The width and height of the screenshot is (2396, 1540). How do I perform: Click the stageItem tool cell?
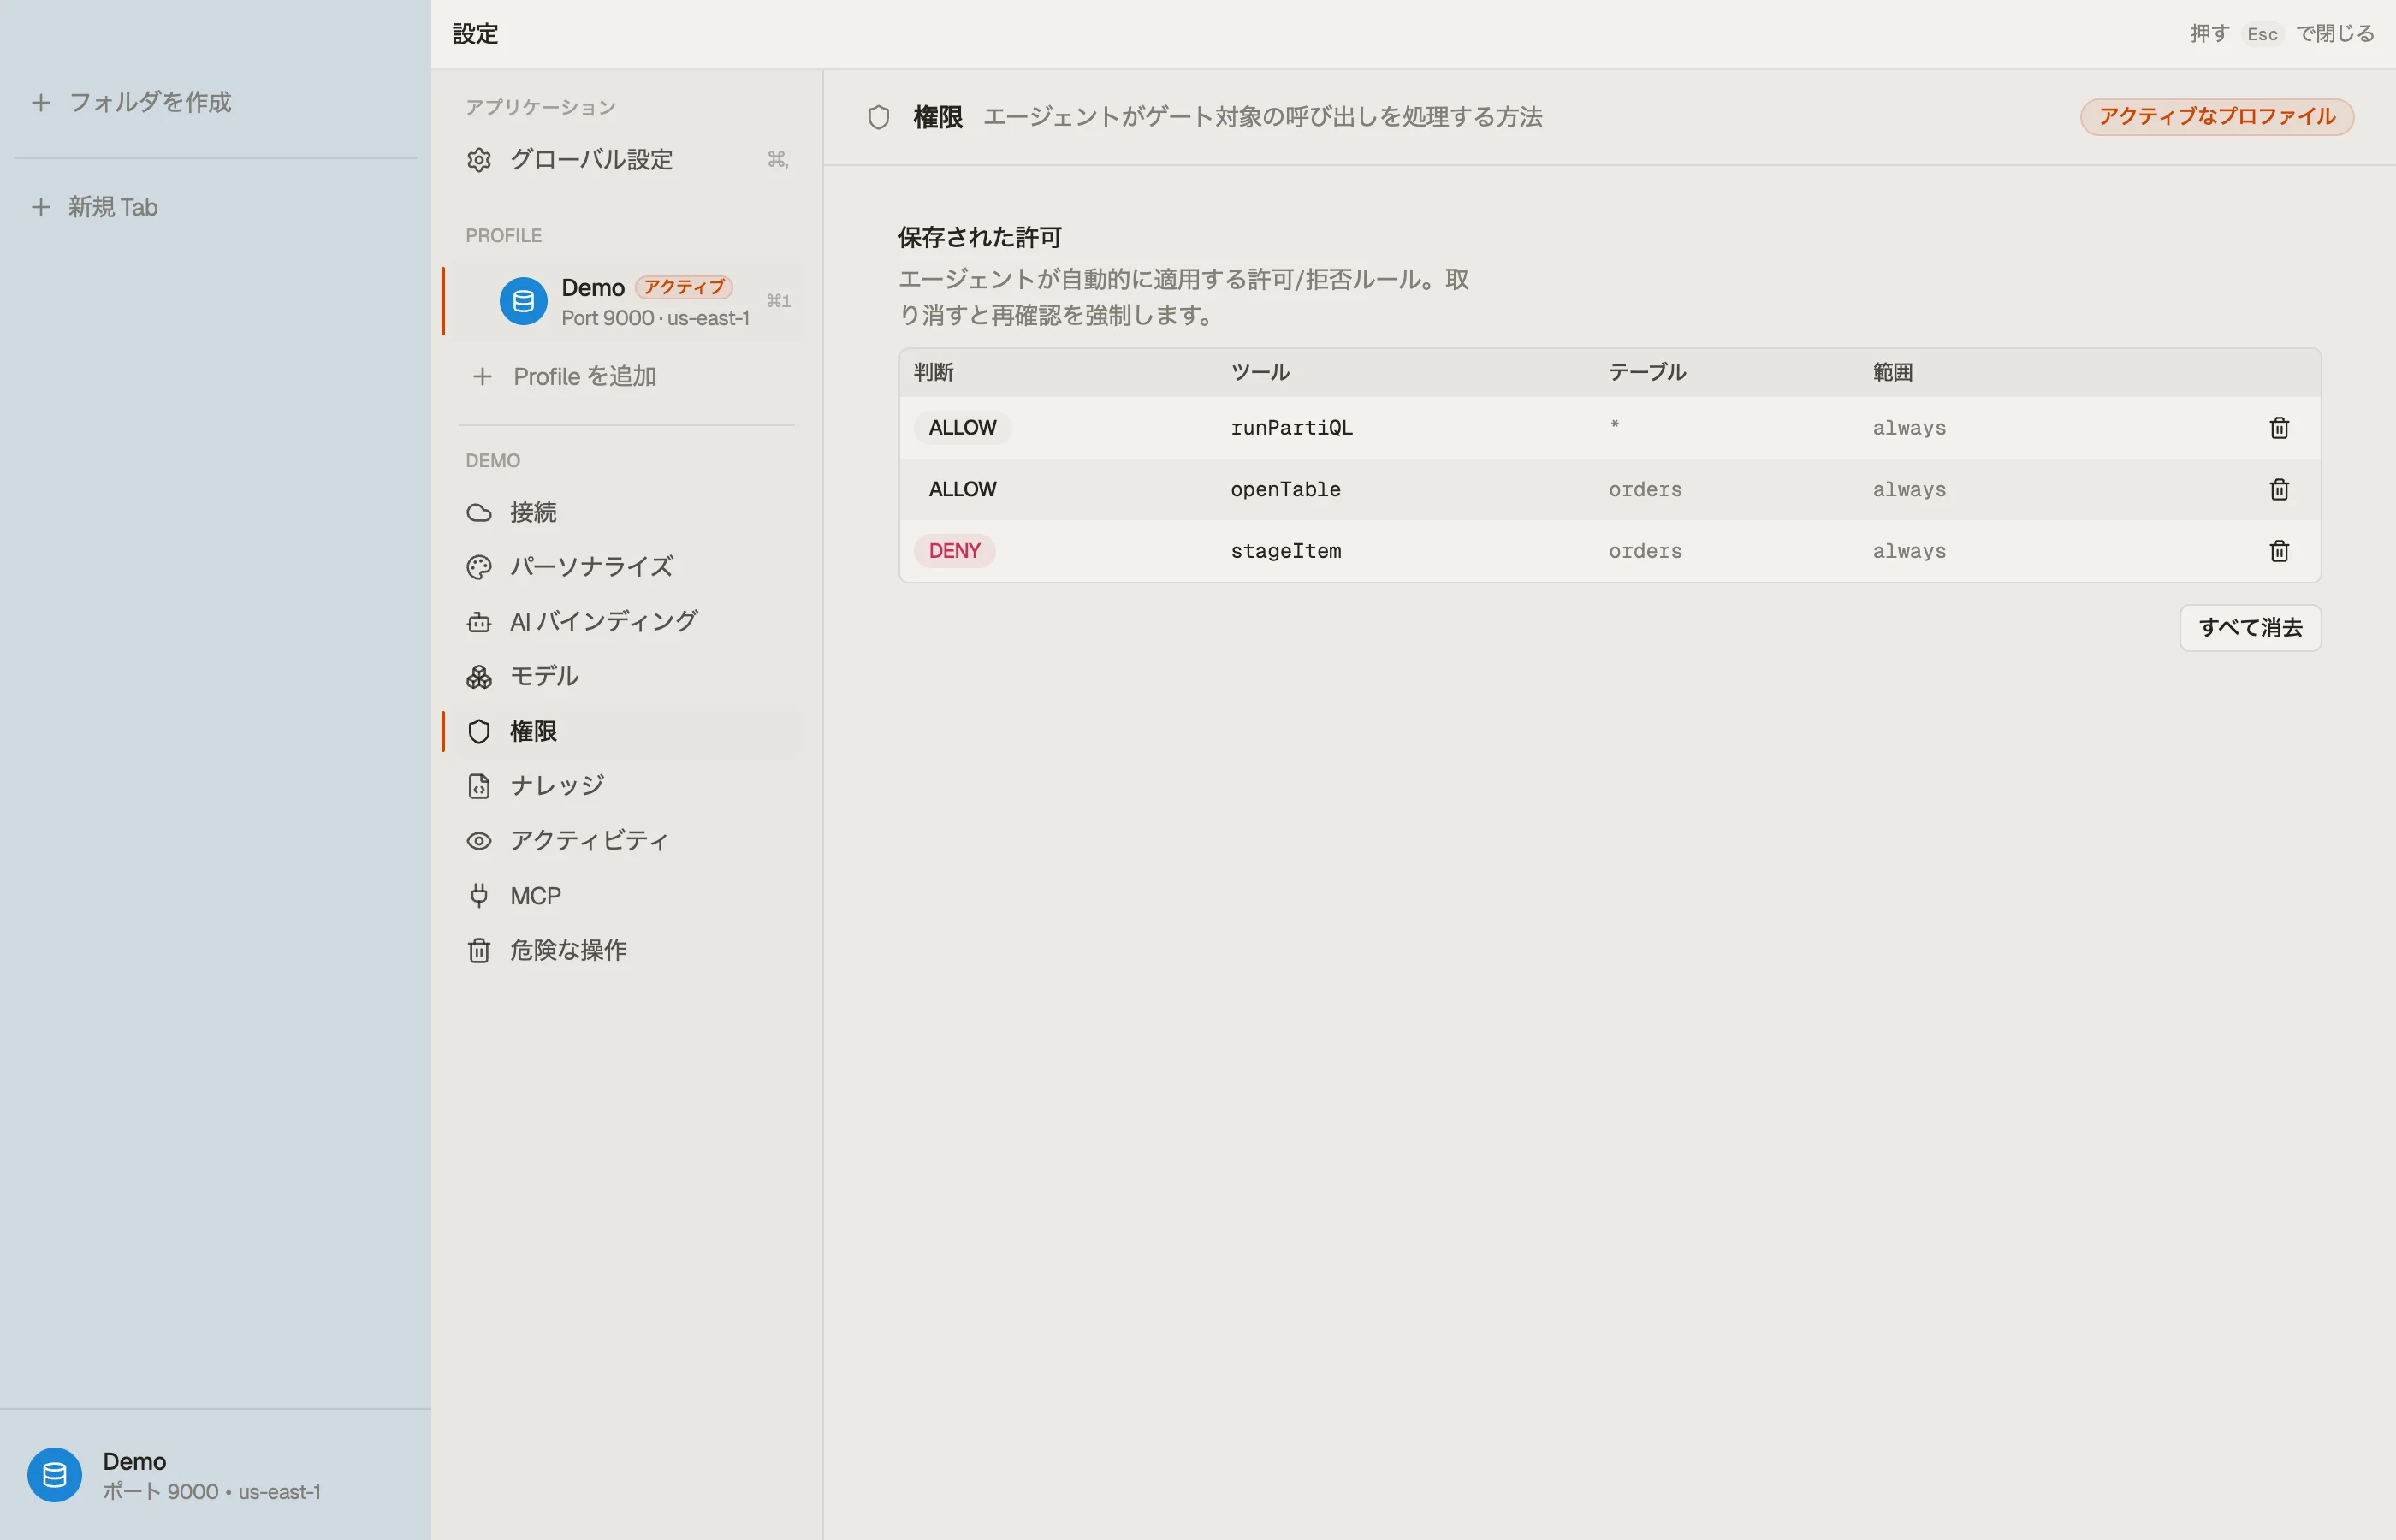coord(1285,551)
